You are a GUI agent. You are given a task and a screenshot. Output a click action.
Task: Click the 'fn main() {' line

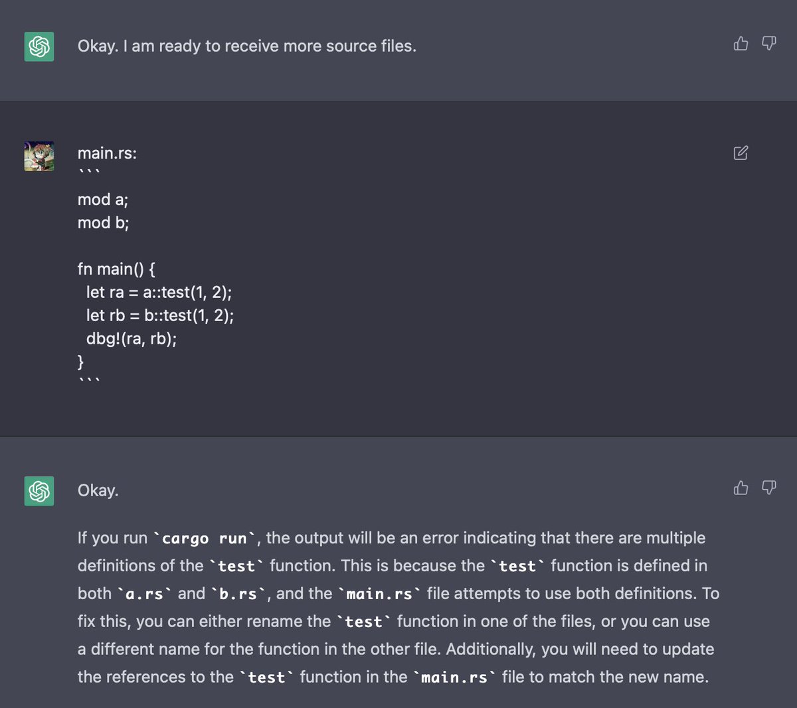[x=116, y=269]
